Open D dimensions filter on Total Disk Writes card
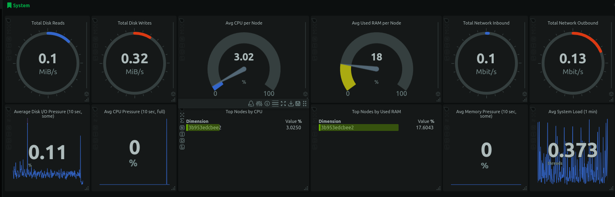The width and height of the screenshot is (615, 197). point(96,52)
